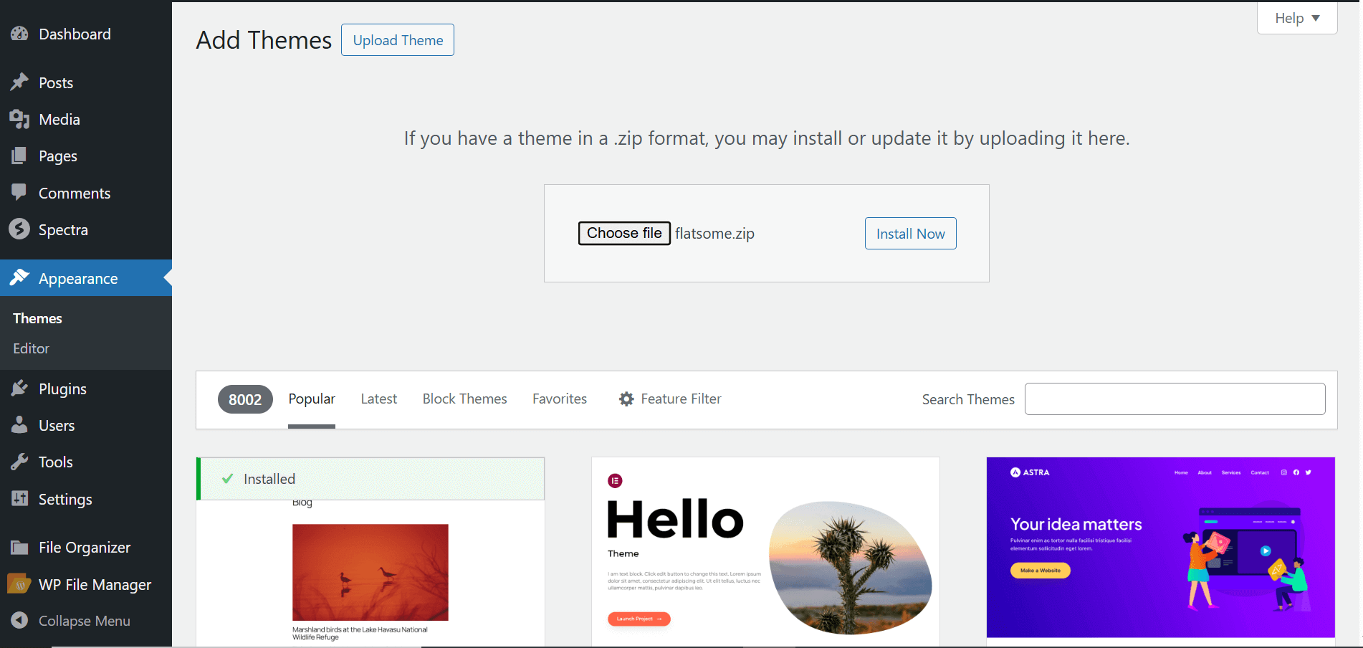1363x648 pixels.
Task: Select the Astra theme thumbnail
Action: pyautogui.click(x=1161, y=548)
